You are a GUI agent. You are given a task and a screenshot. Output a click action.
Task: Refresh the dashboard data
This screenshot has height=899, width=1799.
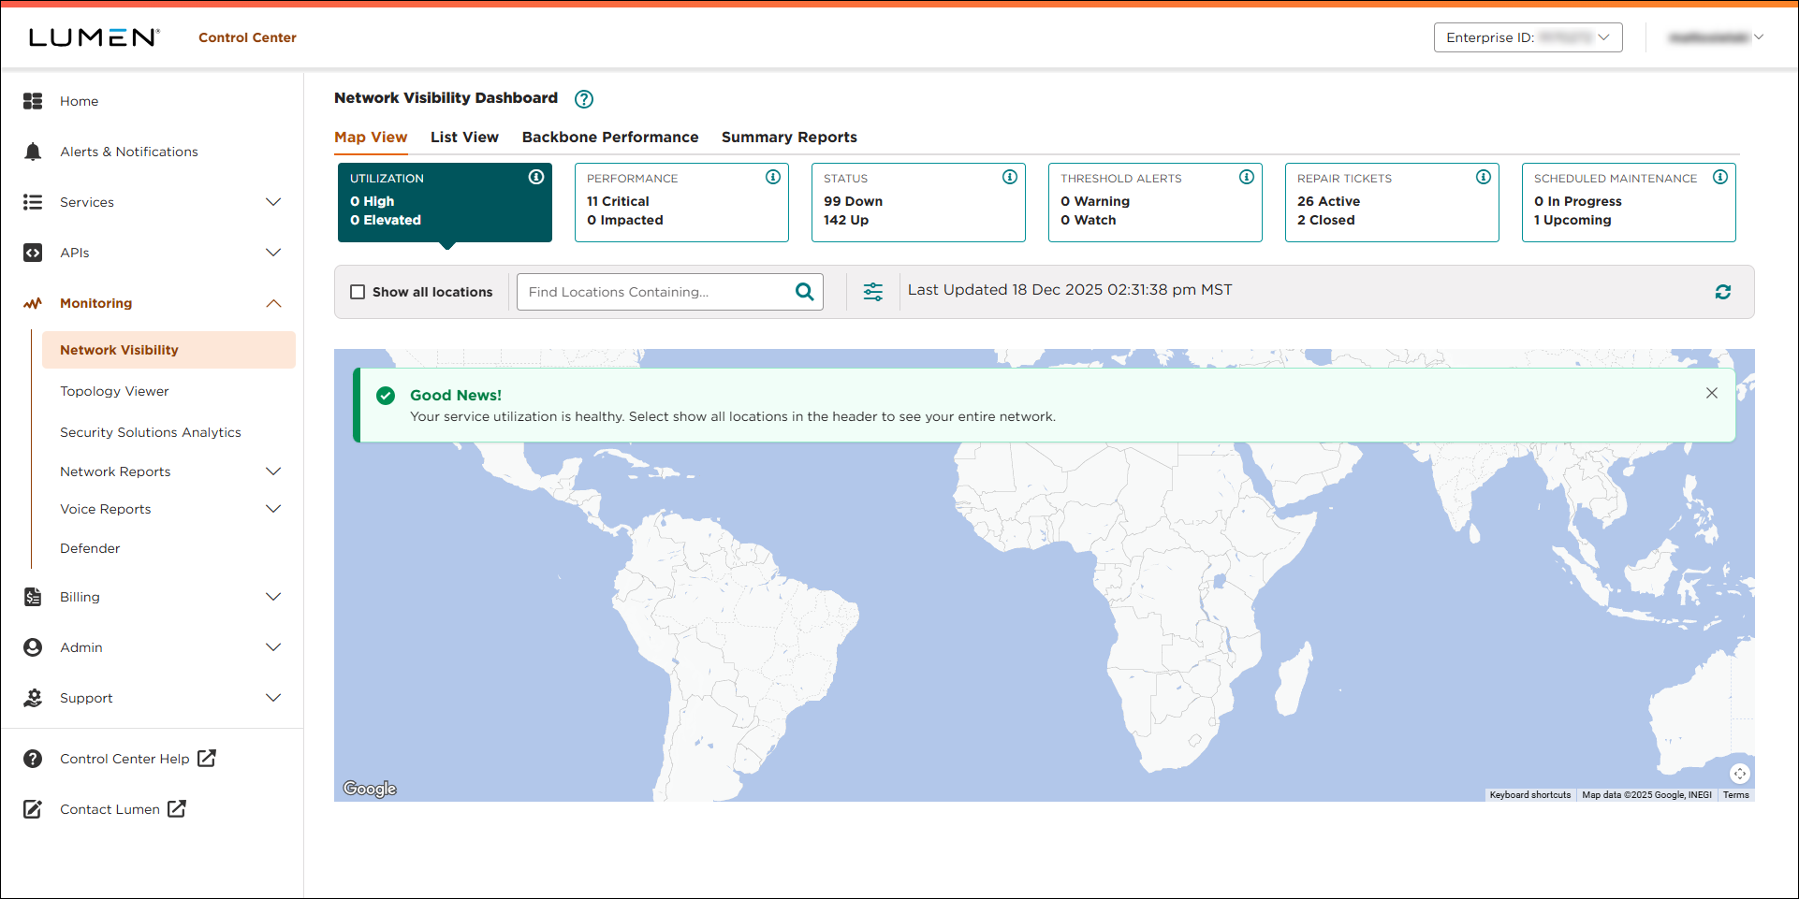1723,291
